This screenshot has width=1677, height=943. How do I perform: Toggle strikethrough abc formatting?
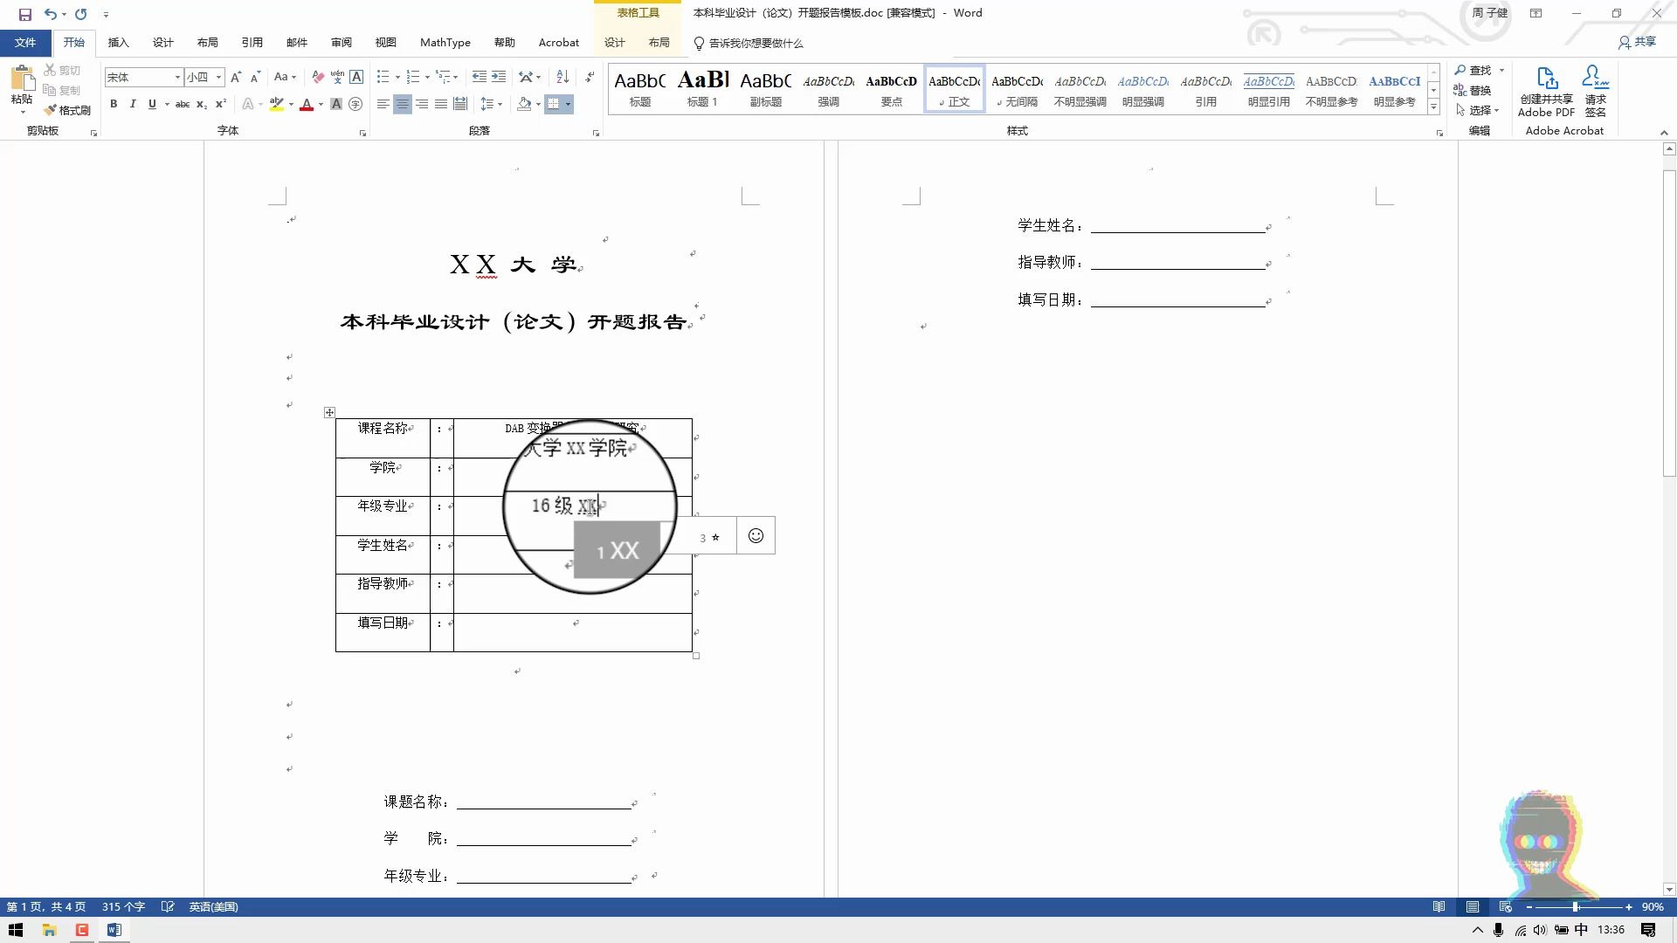183,104
